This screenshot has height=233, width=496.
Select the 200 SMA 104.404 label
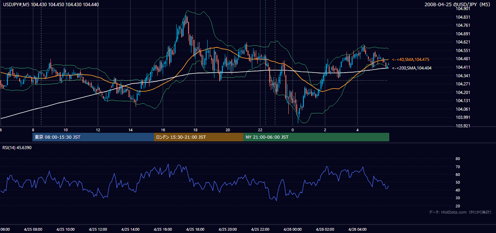(411, 68)
